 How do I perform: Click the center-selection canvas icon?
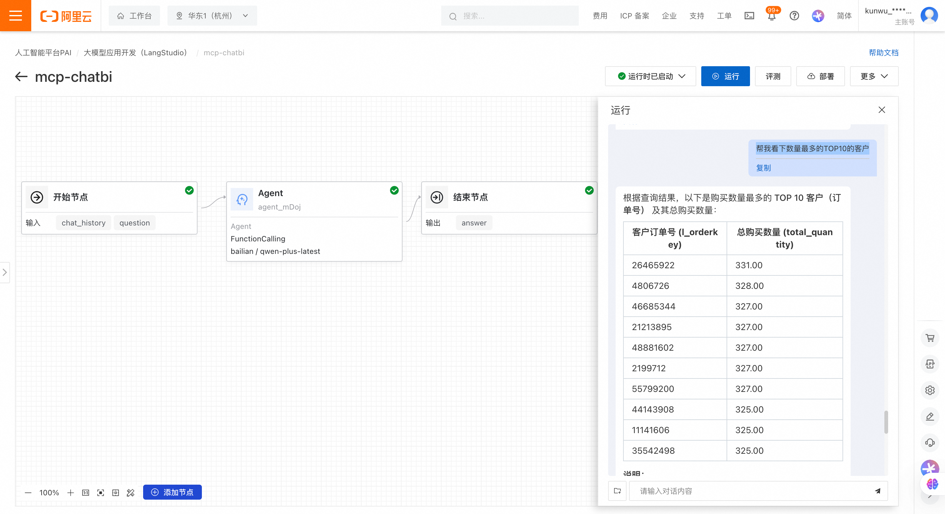[116, 493]
